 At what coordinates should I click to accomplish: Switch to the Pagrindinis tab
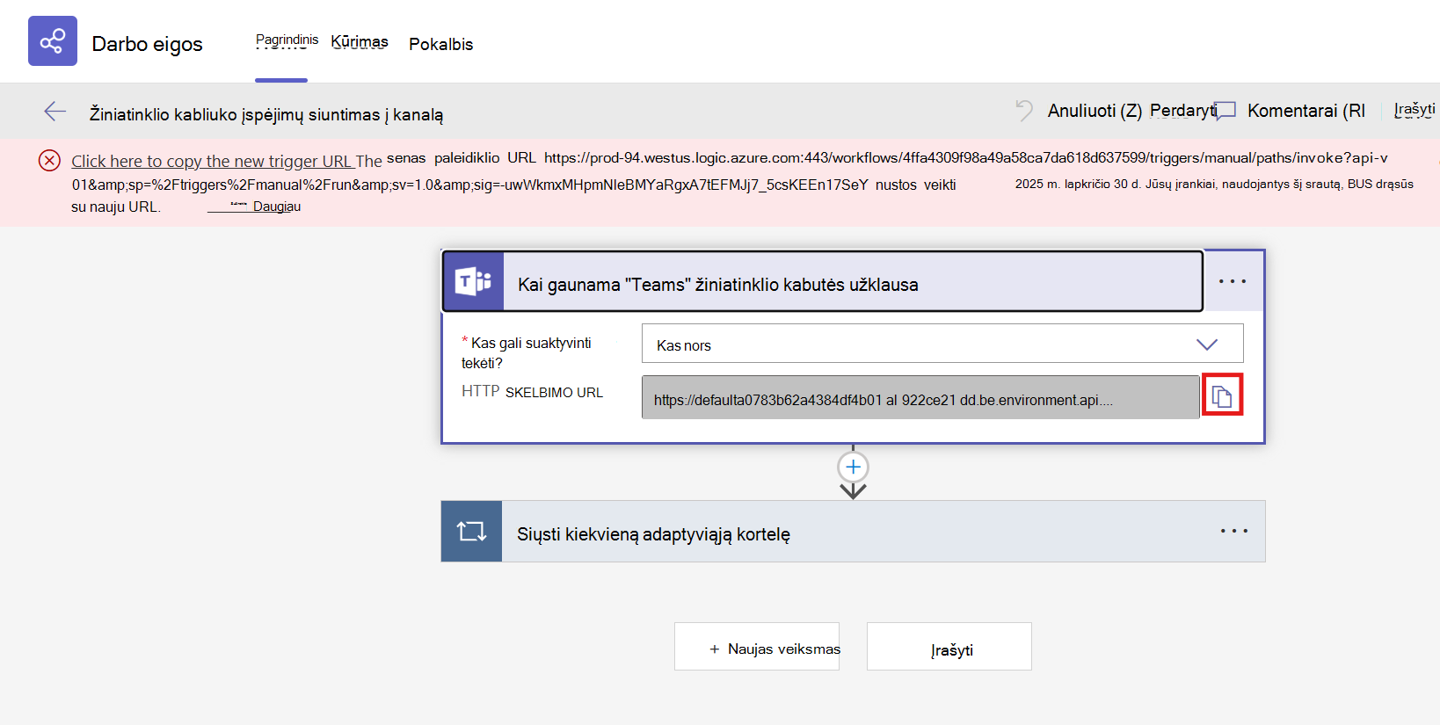pyautogui.click(x=287, y=40)
